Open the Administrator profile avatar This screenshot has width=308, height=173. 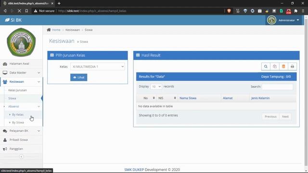[x=271, y=20]
